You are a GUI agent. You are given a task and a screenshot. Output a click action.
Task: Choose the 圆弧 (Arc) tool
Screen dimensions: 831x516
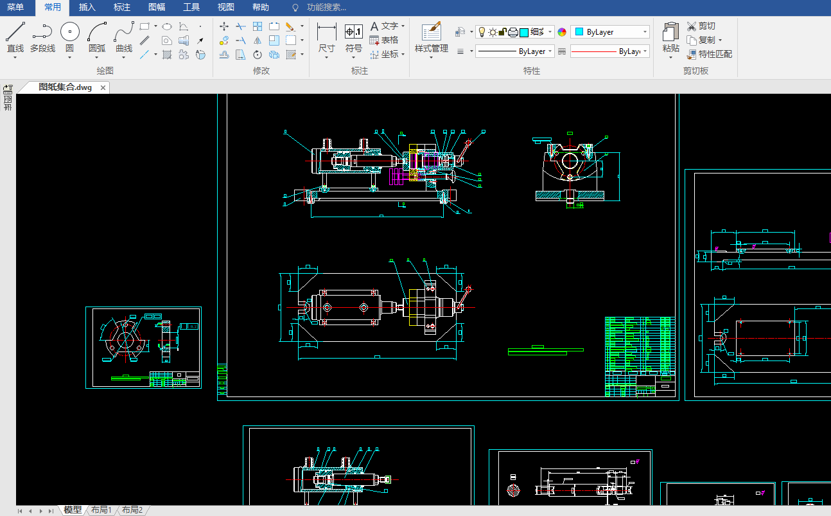pyautogui.click(x=97, y=32)
